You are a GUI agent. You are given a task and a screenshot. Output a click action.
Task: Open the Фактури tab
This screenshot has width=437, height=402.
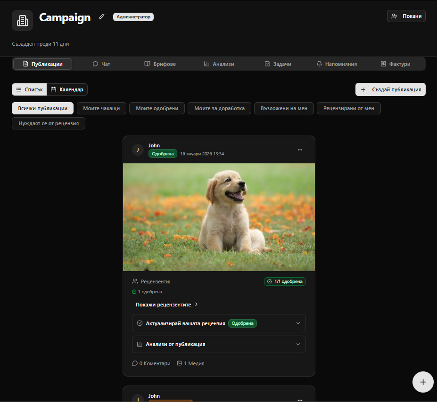(x=396, y=64)
